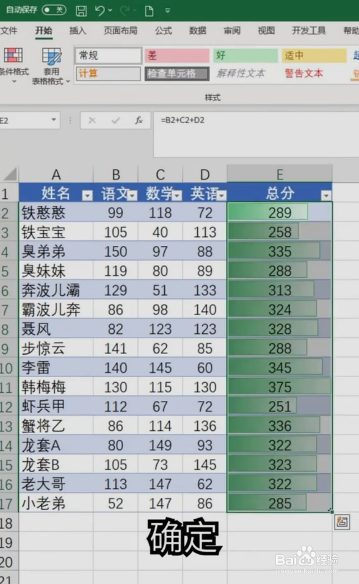The width and height of the screenshot is (359, 584).
Task: Open the 英语 column filter dropdown
Action: tap(222, 195)
